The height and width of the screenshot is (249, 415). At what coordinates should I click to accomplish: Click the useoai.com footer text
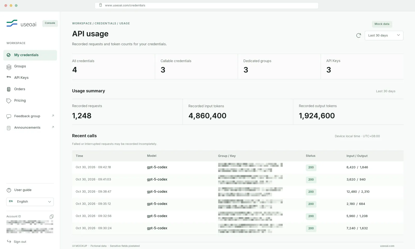[387, 246]
